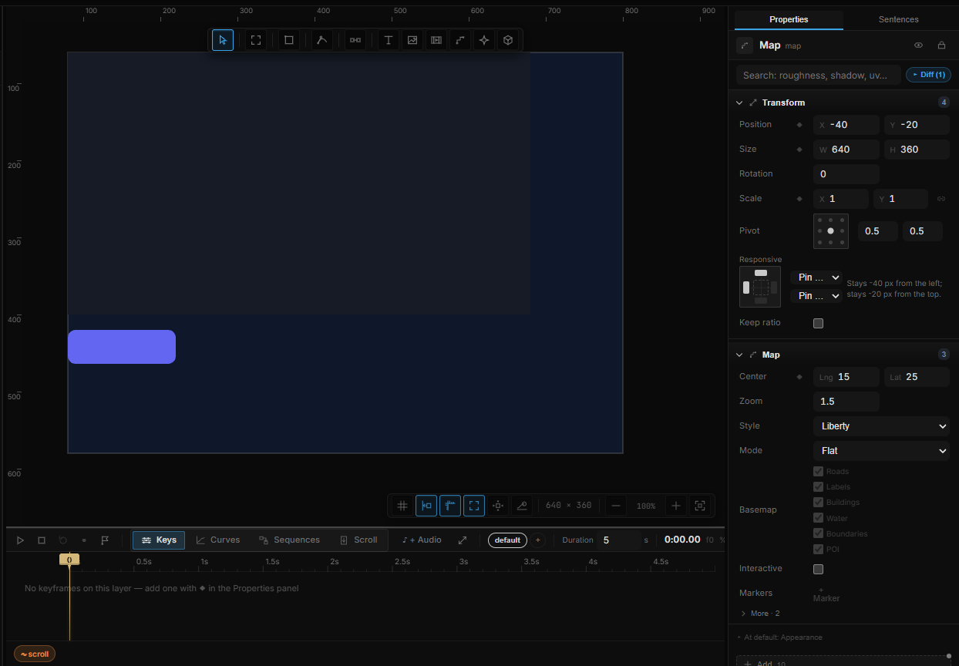Select the default state pill
The image size is (959, 666).
[507, 540]
